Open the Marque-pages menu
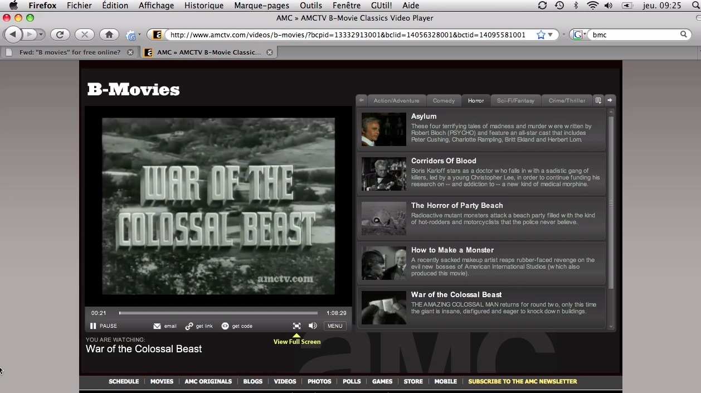This screenshot has width=701, height=393. point(261,6)
